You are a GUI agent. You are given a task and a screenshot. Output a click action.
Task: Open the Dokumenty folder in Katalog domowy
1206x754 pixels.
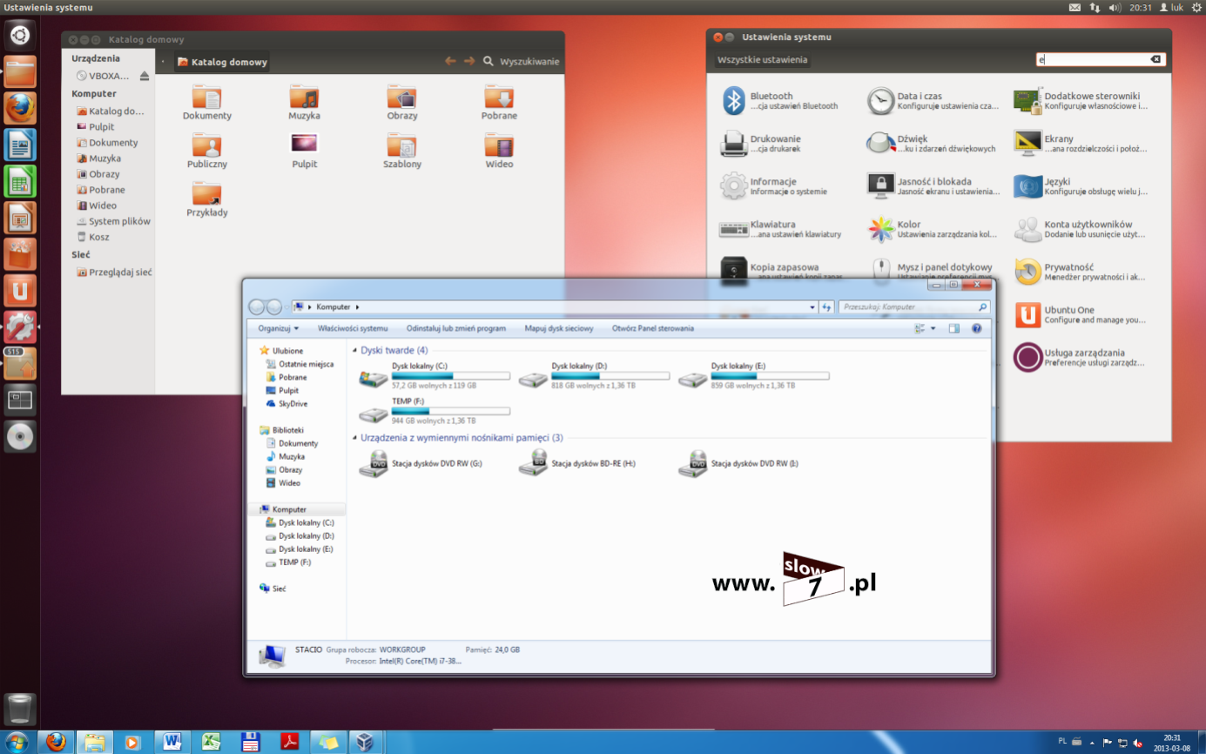pos(207,96)
